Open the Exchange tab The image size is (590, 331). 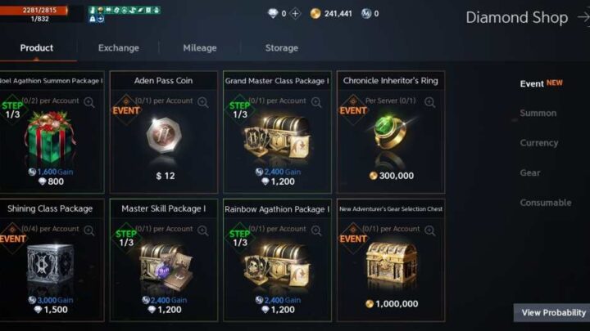119,48
